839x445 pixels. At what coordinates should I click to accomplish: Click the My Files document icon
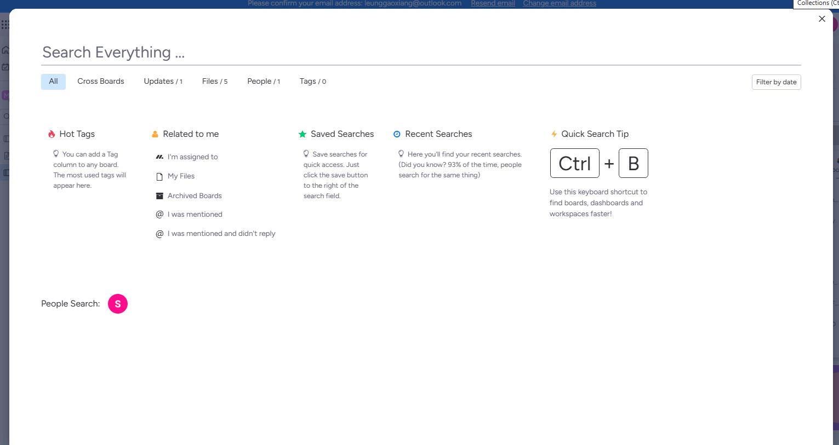(159, 176)
